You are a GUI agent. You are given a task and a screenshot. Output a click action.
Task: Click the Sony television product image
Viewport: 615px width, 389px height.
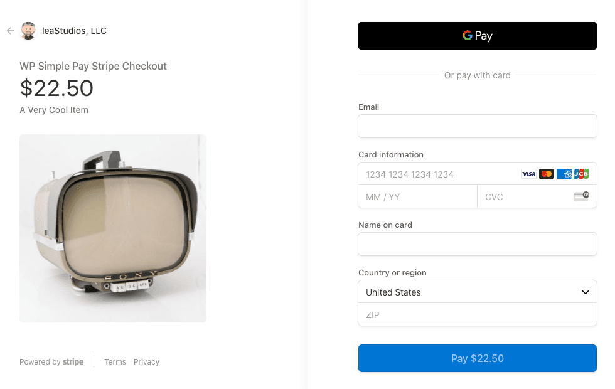(x=113, y=228)
